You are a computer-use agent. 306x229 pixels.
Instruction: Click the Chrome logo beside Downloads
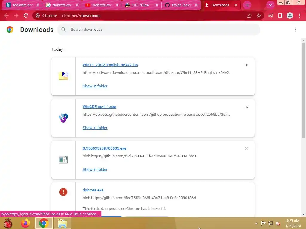[x=10, y=30]
